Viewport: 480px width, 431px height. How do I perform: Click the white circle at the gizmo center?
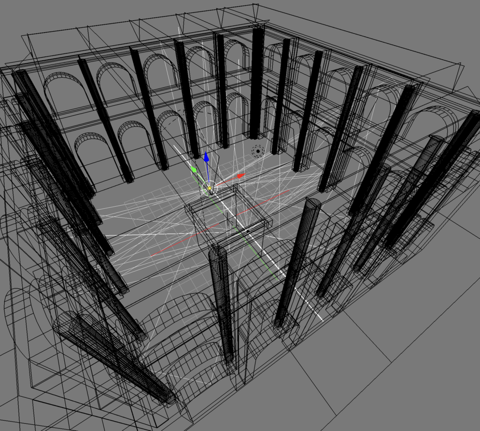pos(209,188)
